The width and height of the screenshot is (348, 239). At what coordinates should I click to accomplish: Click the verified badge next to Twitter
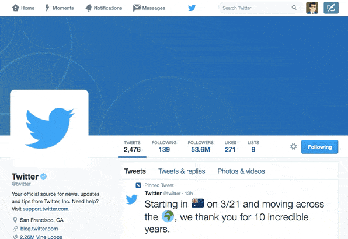tap(43, 176)
